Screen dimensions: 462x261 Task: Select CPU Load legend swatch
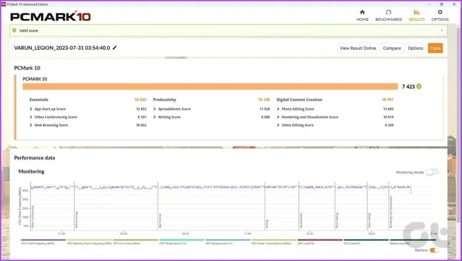tap(366, 240)
